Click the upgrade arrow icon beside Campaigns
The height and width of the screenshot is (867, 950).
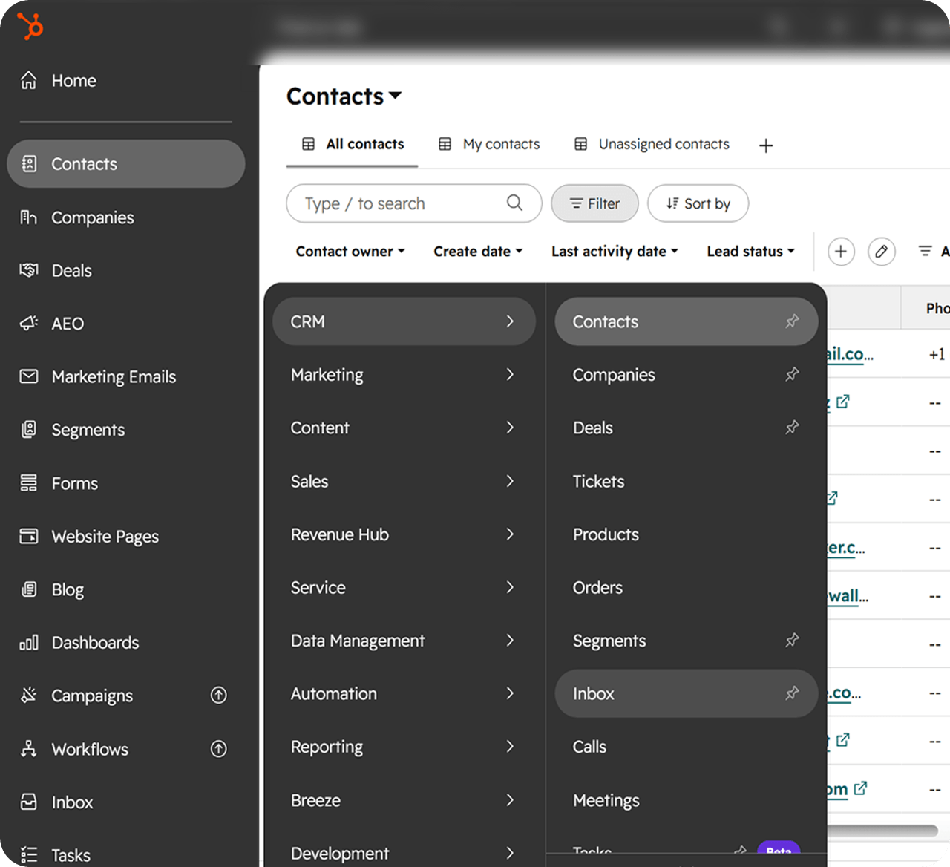click(x=219, y=696)
